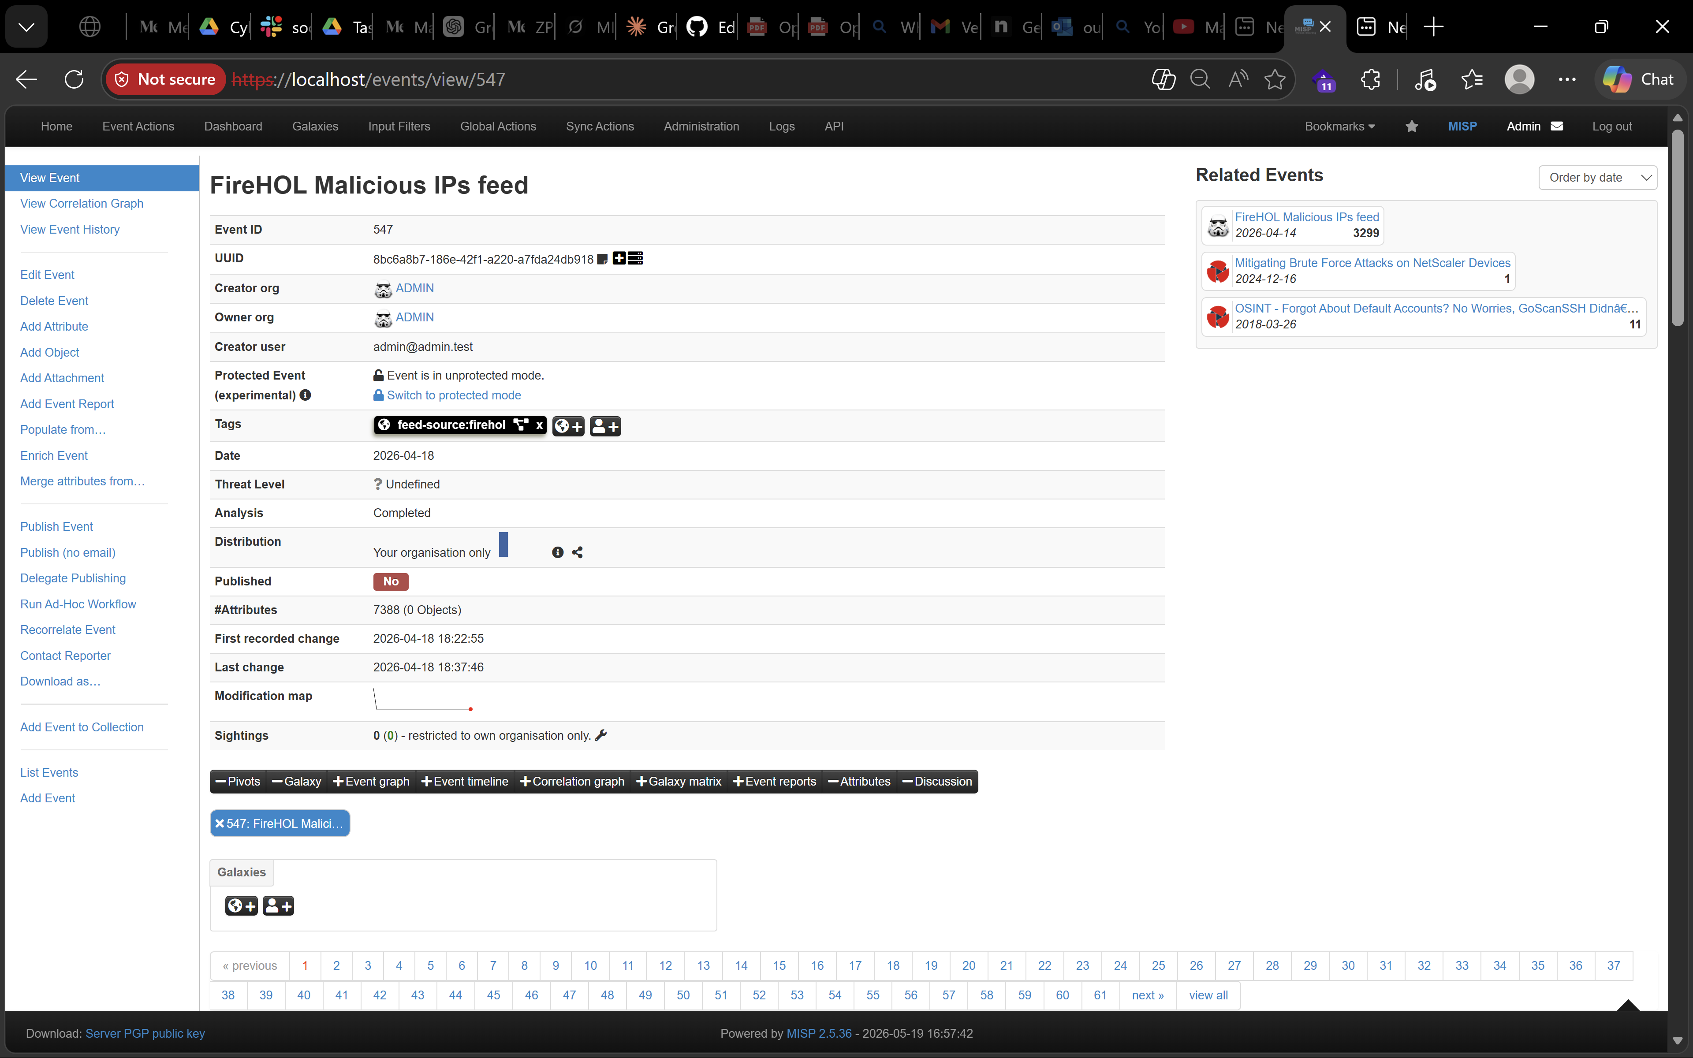Open browser Settings and more ellipsis
Screen dimensions: 1693x1058
pyautogui.click(x=1567, y=80)
